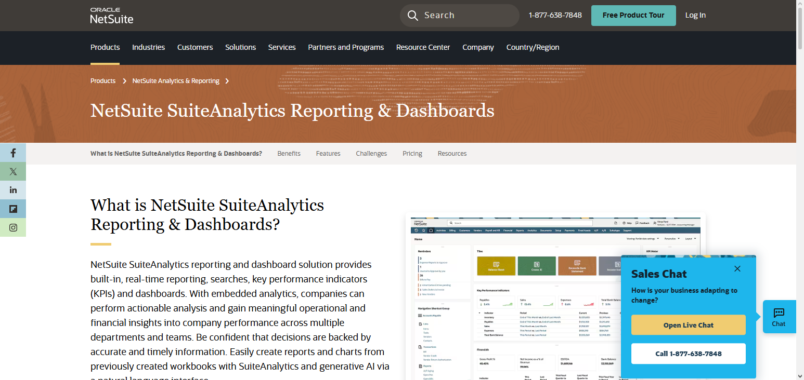Open the Products breadcrumb link
Screen dimensions: 804x380
point(102,80)
